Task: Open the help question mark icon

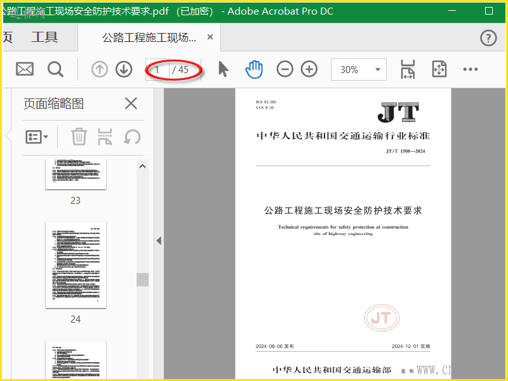Action: [x=488, y=38]
